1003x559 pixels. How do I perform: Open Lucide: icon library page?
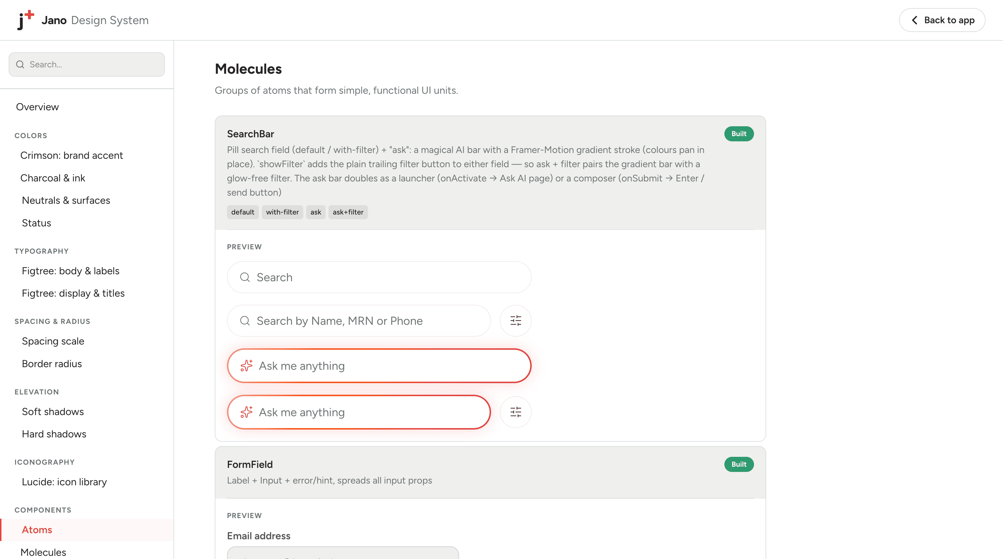[64, 482]
